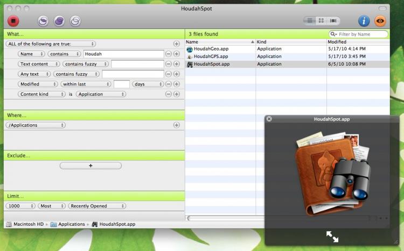
Task: Switch to icon grid view
Action: coord(321,20)
